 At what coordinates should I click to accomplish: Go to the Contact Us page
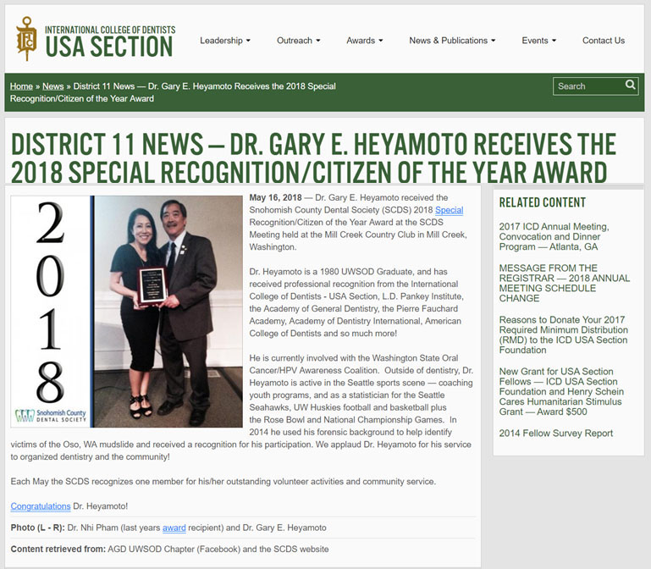tap(603, 41)
